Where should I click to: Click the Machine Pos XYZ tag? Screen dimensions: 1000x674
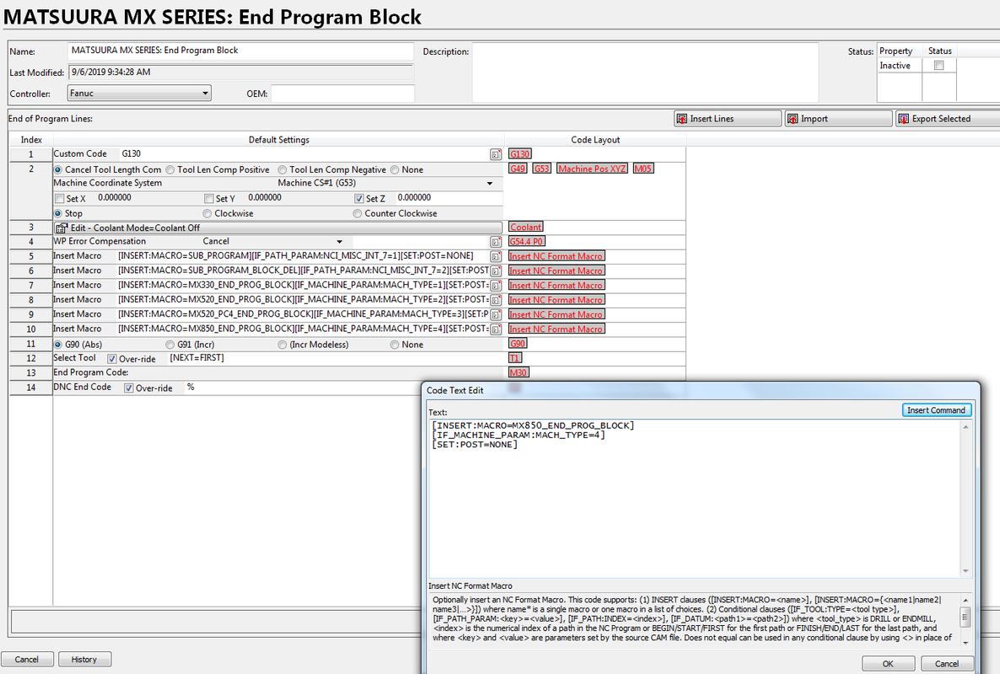pyautogui.click(x=592, y=168)
